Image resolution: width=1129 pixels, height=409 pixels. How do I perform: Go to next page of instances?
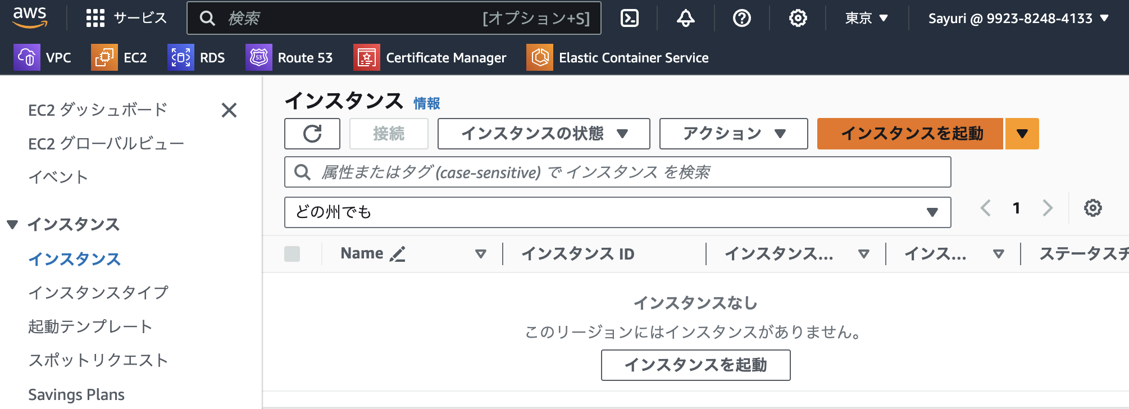(x=1048, y=208)
